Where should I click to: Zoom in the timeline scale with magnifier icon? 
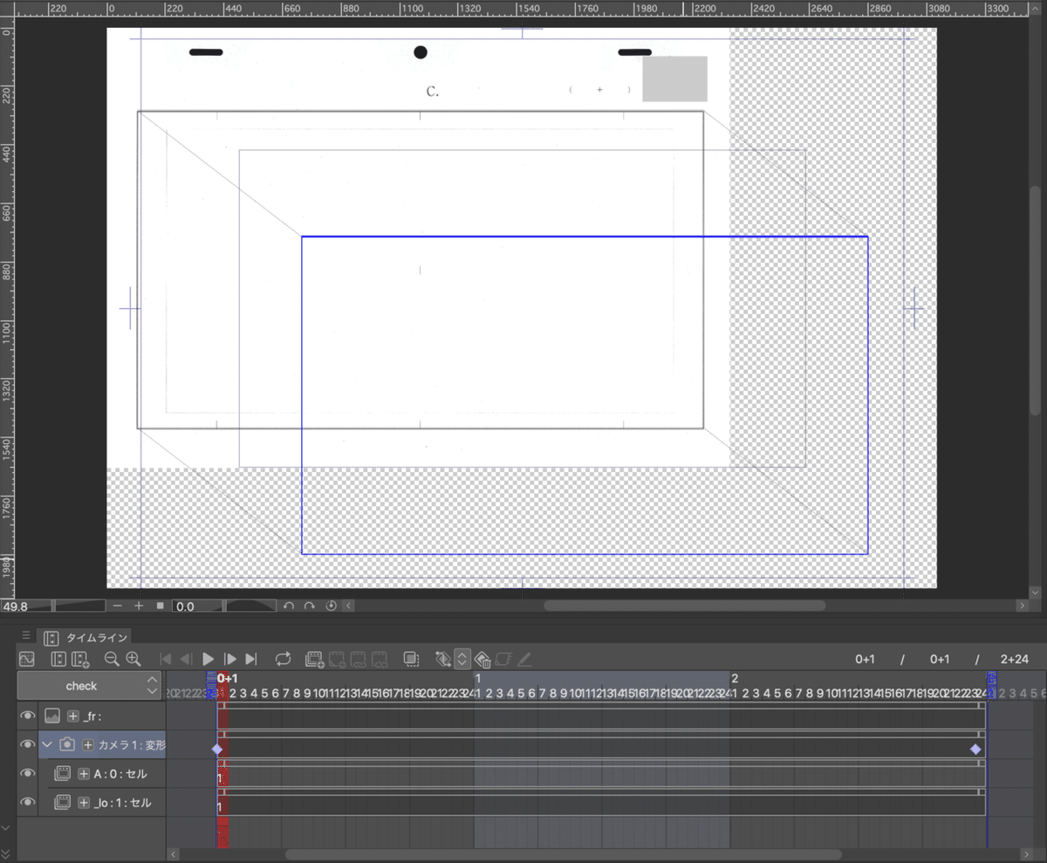click(133, 659)
